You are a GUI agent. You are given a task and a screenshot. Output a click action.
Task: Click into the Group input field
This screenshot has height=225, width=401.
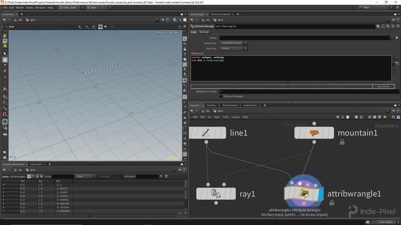(305, 37)
